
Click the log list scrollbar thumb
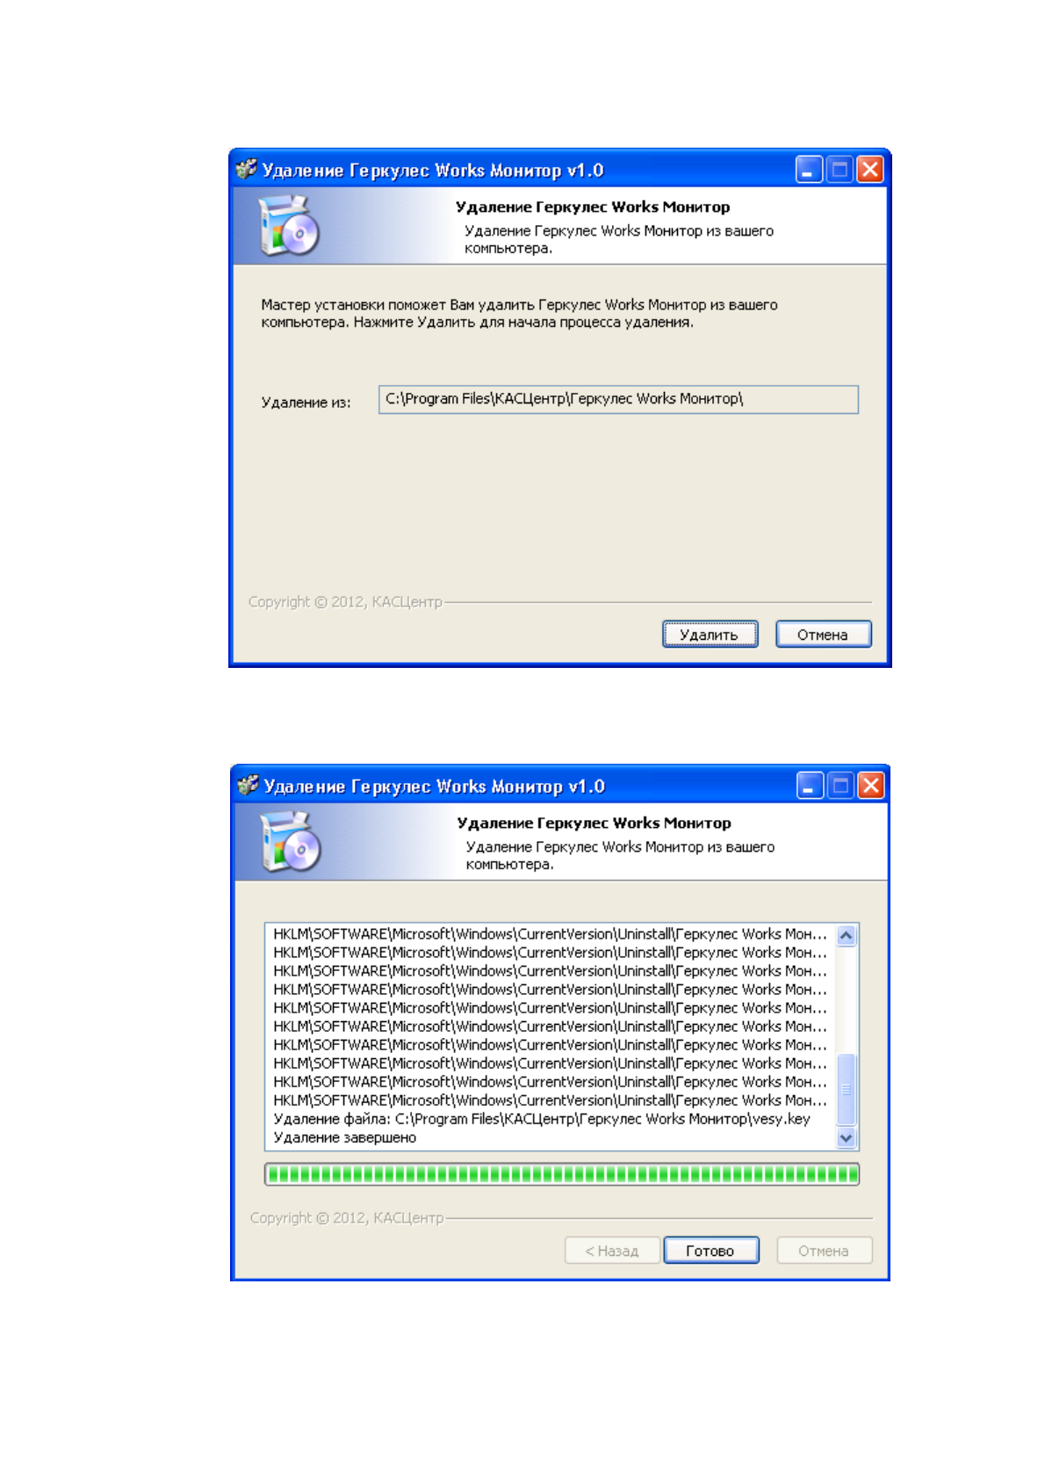pos(847,1089)
